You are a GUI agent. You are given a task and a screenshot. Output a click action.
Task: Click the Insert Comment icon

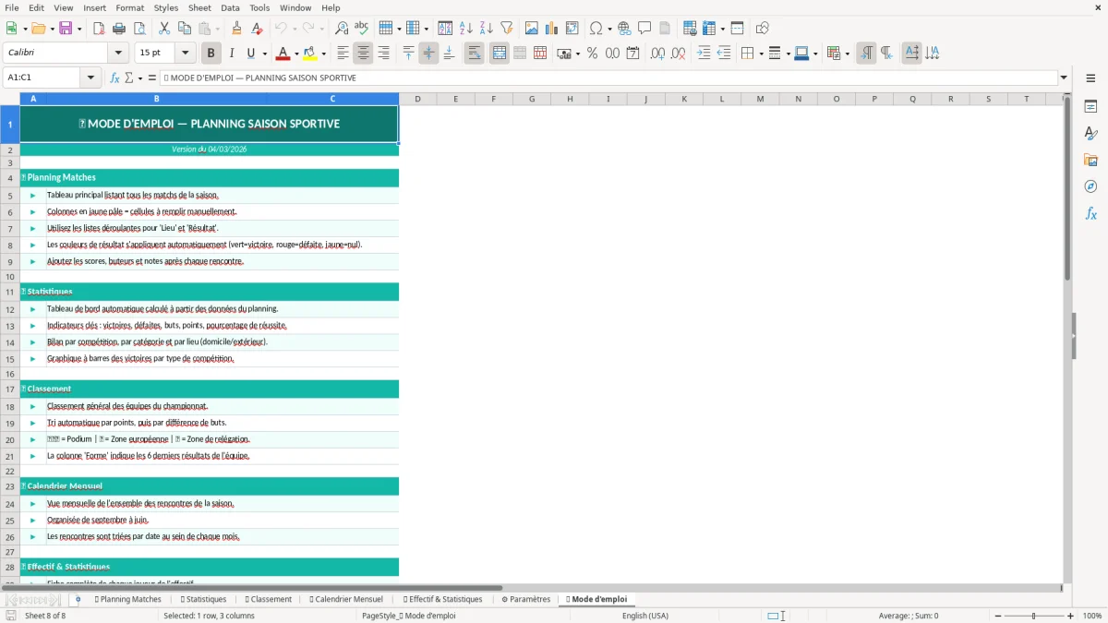pyautogui.click(x=644, y=29)
